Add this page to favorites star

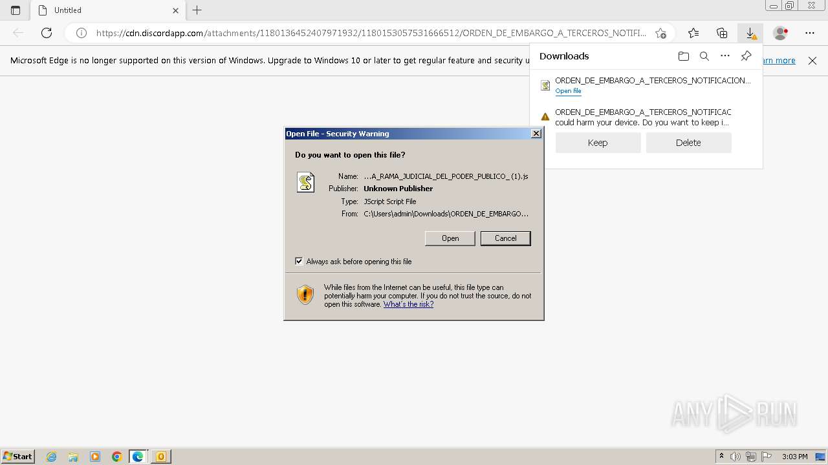(x=660, y=33)
